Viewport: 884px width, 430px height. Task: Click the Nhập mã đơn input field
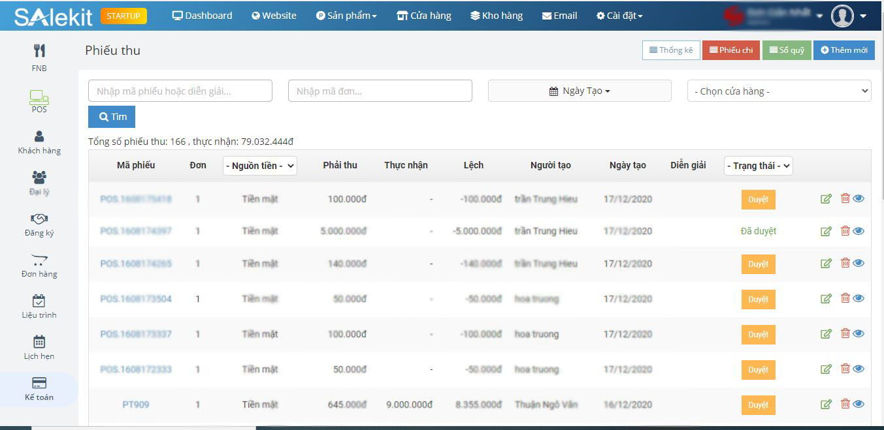pyautogui.click(x=380, y=91)
